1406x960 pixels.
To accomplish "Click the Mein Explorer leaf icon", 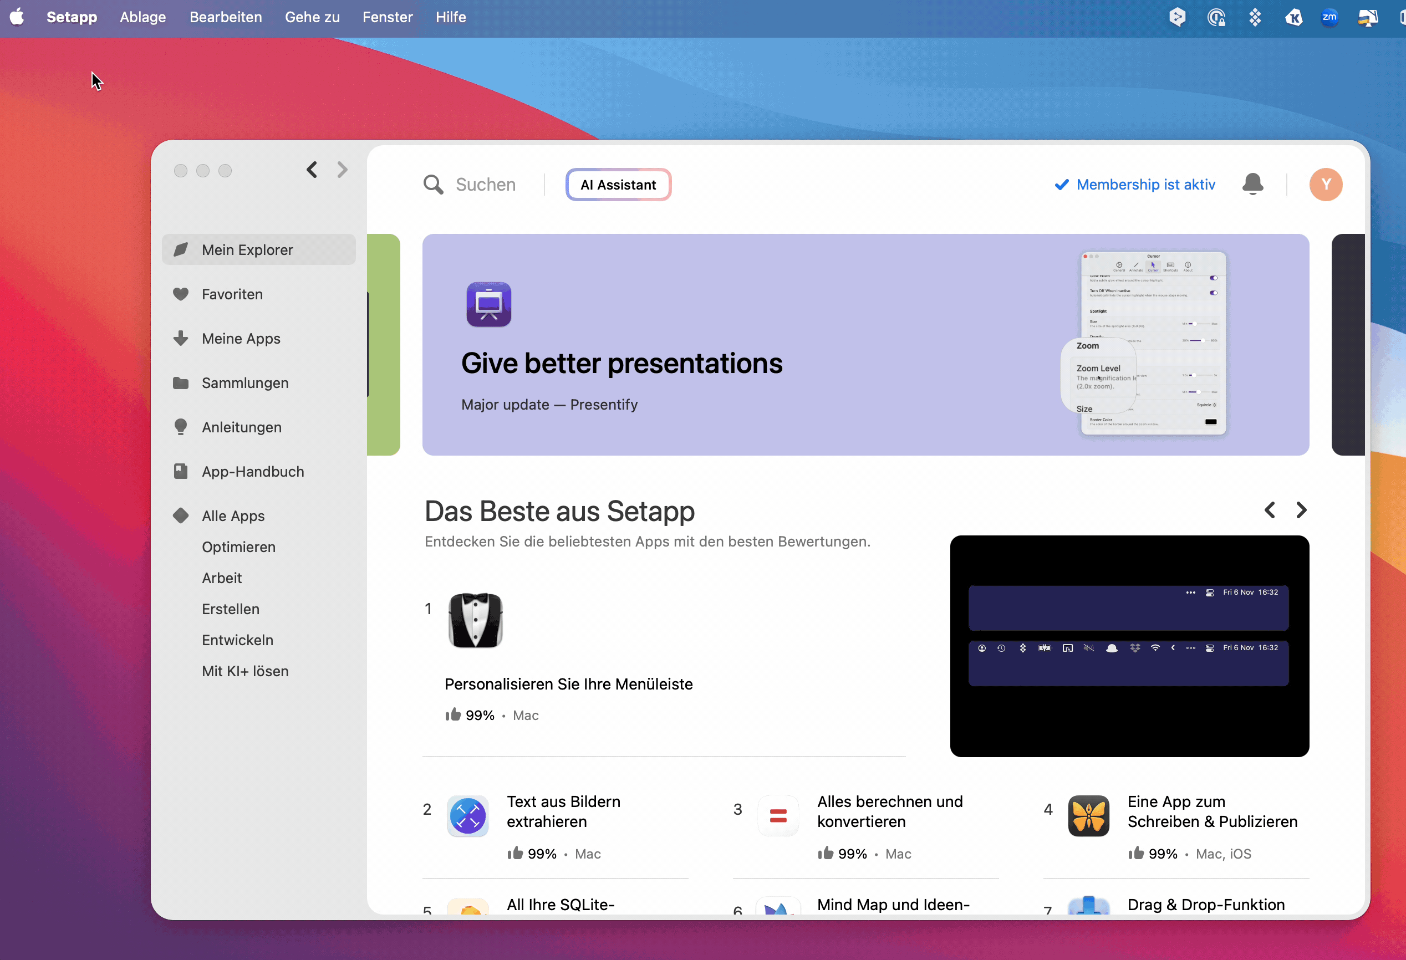I will coord(181,250).
